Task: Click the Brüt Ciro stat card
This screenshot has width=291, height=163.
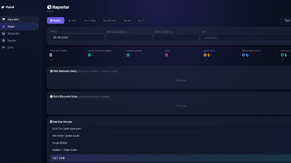Action: pyautogui.click(x=219, y=55)
